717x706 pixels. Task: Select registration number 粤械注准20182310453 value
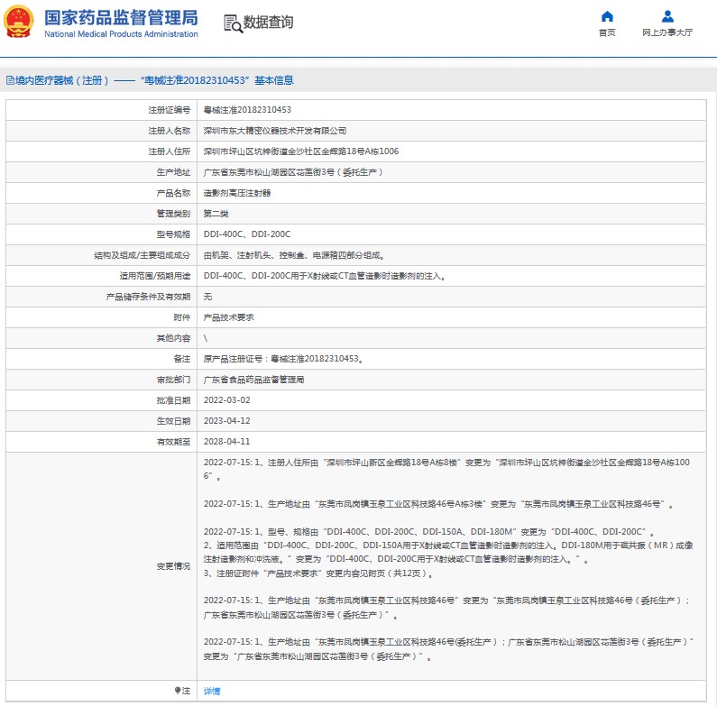247,110
